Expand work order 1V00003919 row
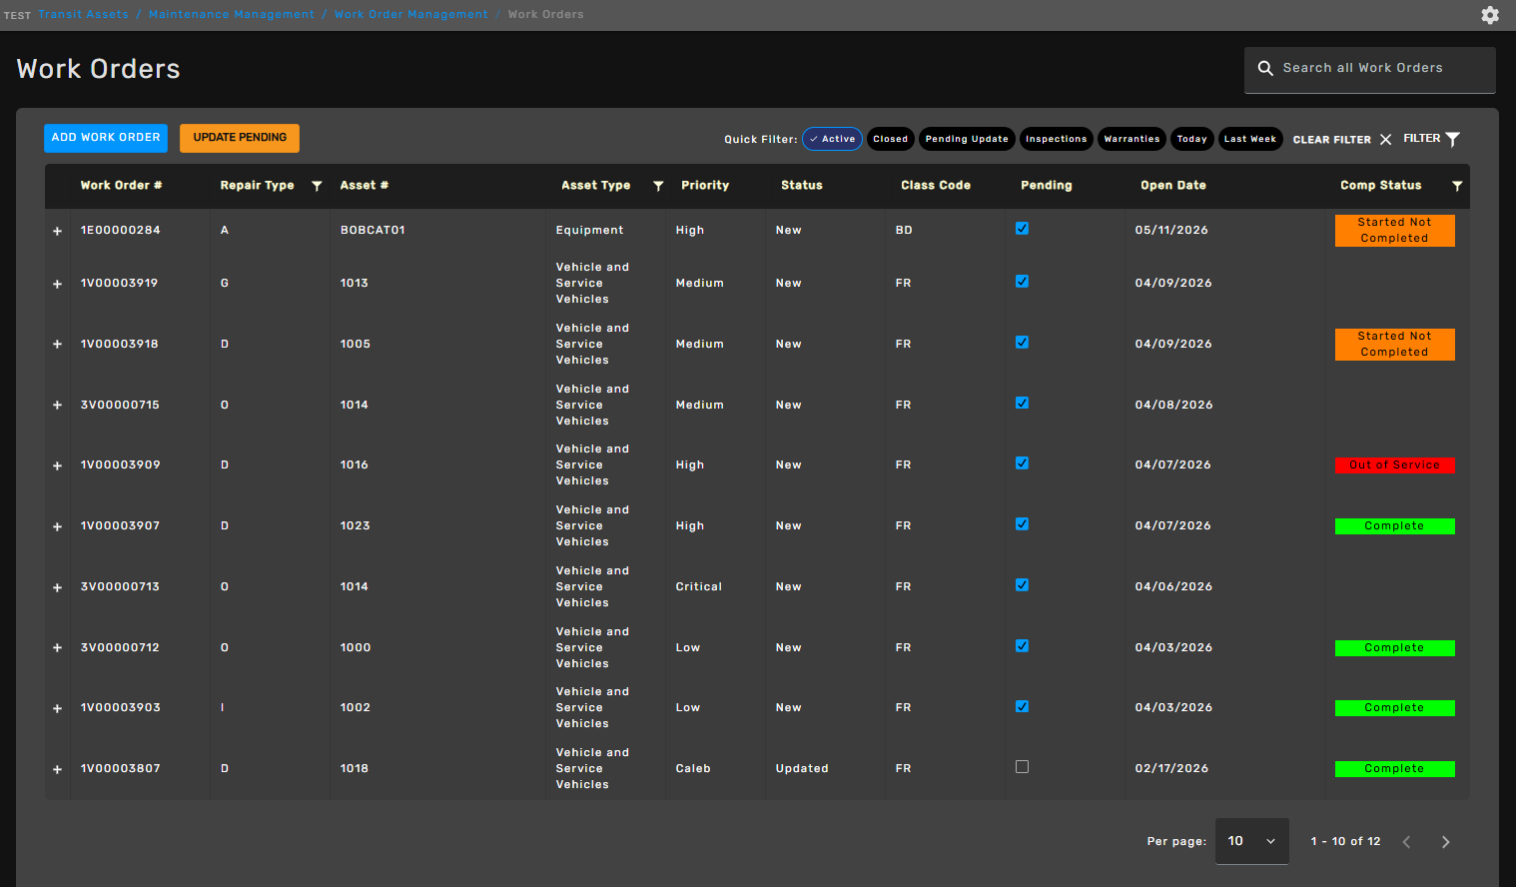The image size is (1516, 887). point(57,284)
